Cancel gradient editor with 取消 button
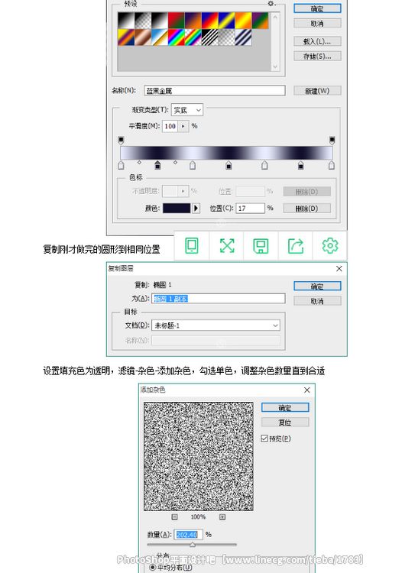Viewport: 402px width, 573px height. pyautogui.click(x=317, y=24)
